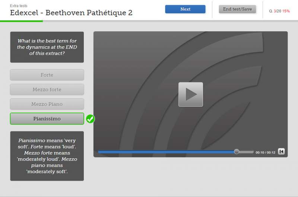
Task: Click the Extra tests label
Action: click(19, 6)
